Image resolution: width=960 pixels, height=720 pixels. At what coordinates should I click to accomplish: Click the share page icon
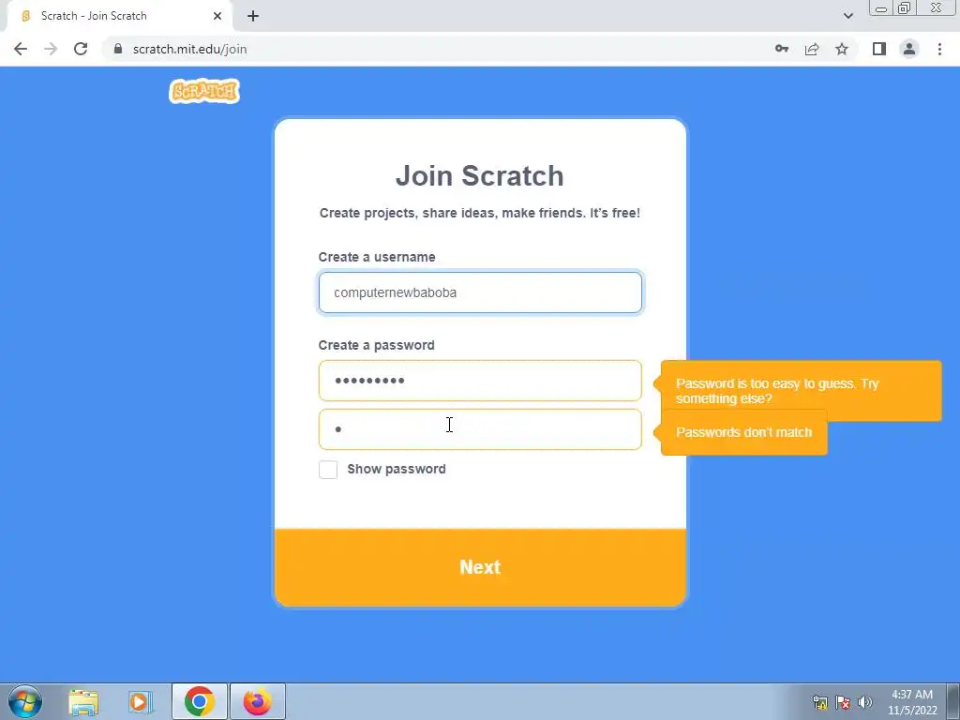click(812, 49)
